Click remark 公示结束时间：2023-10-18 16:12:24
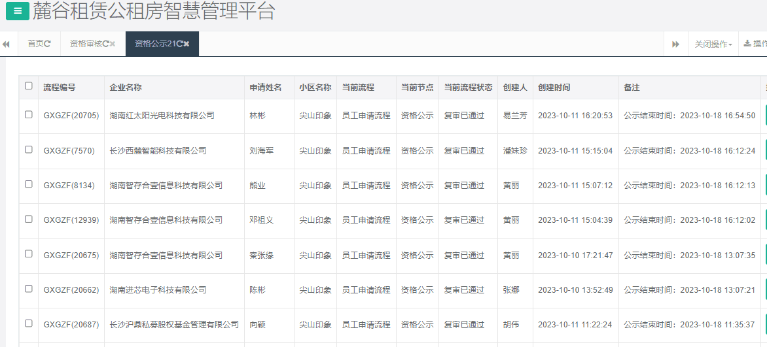This screenshot has width=767, height=347. [x=690, y=150]
